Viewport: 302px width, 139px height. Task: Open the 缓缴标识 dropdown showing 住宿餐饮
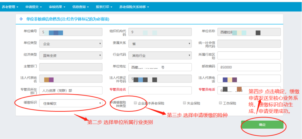pyautogui.click(x=71, y=103)
